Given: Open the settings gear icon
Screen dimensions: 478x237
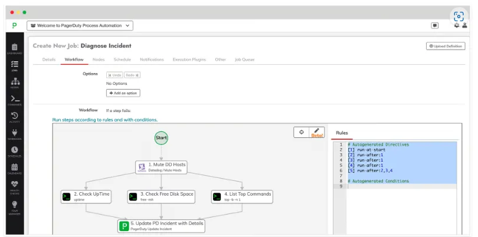Looking at the screenshot, I should click(x=457, y=25).
